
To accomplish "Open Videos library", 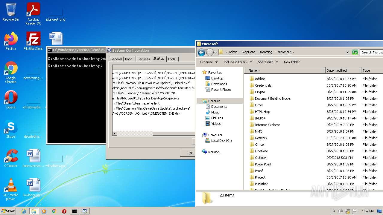I will [x=213, y=124].
